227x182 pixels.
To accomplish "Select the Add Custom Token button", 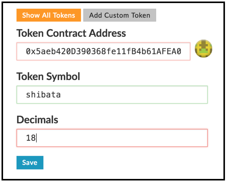I will coord(120,15).
